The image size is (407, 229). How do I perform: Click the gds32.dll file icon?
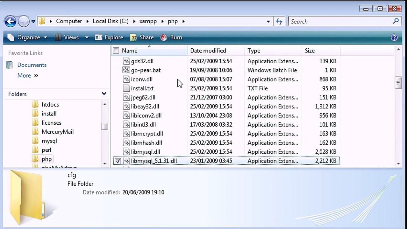(x=126, y=61)
